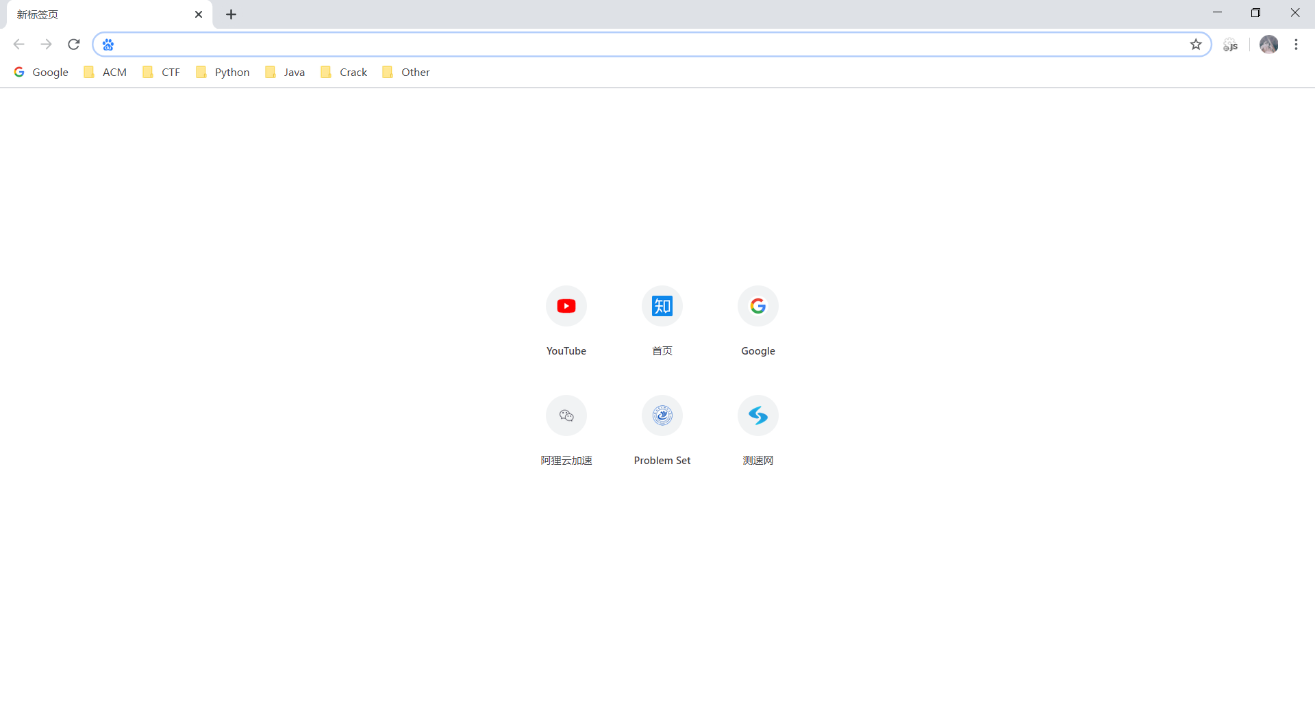The image size is (1315, 705).
Task: Click the Baidu paw search engine icon
Action: tap(108, 44)
